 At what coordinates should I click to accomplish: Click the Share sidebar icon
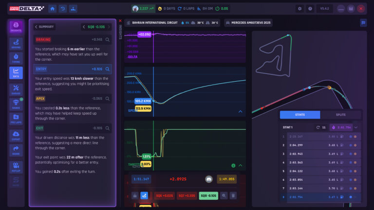pyautogui.click(x=16, y=151)
